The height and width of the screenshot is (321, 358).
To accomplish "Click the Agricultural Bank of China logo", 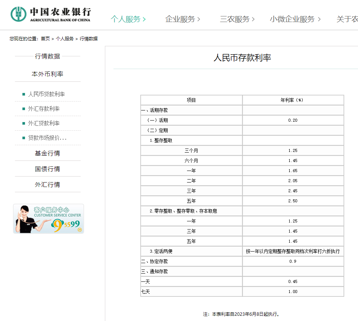I will tap(50, 14).
